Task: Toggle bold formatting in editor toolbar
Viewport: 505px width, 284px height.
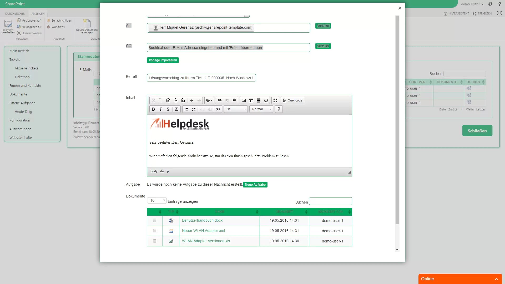Action: point(153,109)
